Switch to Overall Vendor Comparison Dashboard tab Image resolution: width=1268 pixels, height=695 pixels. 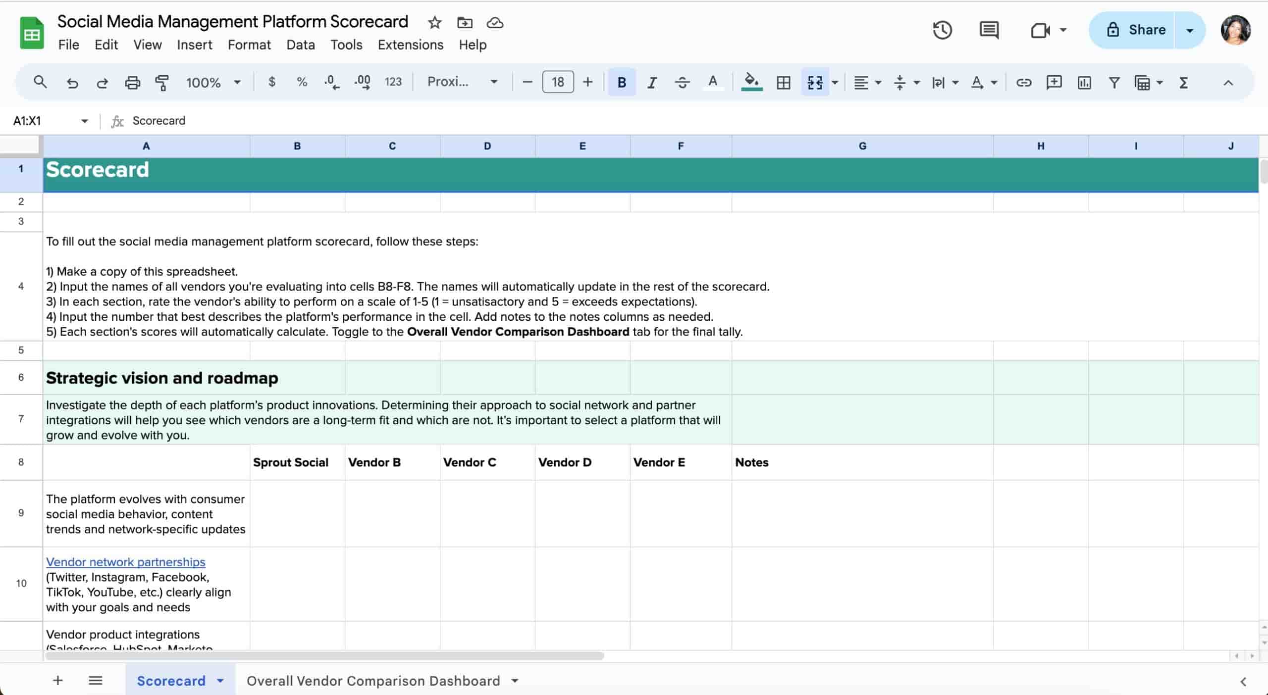372,681
